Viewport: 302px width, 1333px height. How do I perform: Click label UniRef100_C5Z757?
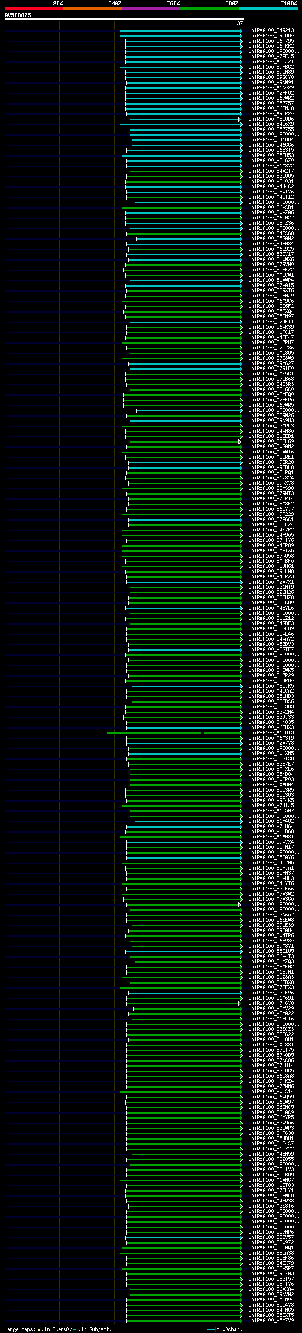pyautogui.click(x=271, y=103)
